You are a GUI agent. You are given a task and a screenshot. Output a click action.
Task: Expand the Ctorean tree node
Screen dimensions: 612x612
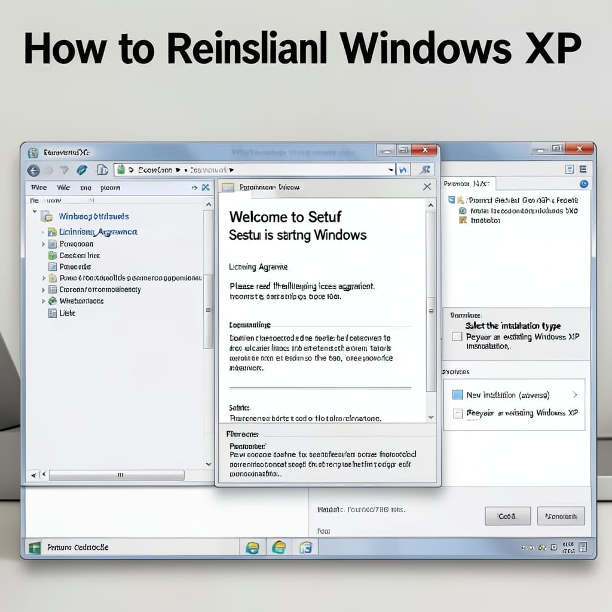(43, 290)
